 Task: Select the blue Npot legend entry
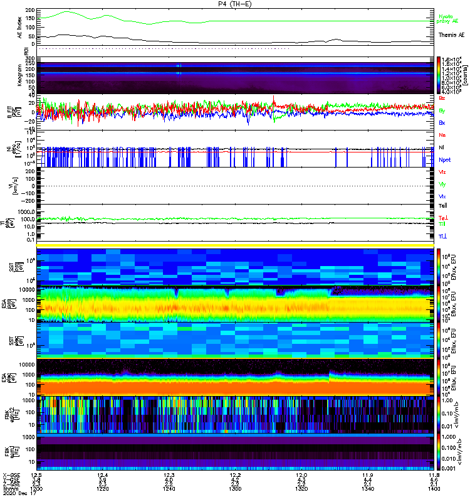(x=444, y=159)
